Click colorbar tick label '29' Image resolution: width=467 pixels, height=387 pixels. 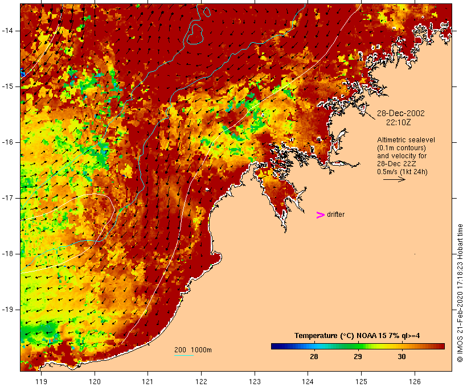coord(358,356)
